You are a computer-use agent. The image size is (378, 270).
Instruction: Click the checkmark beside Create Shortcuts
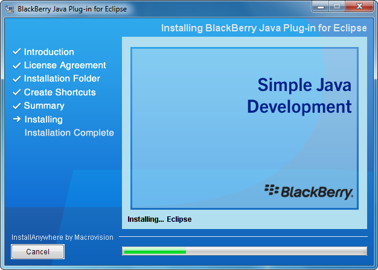(x=17, y=92)
